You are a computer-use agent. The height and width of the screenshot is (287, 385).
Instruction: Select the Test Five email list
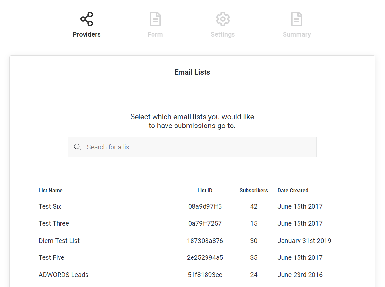coord(51,257)
